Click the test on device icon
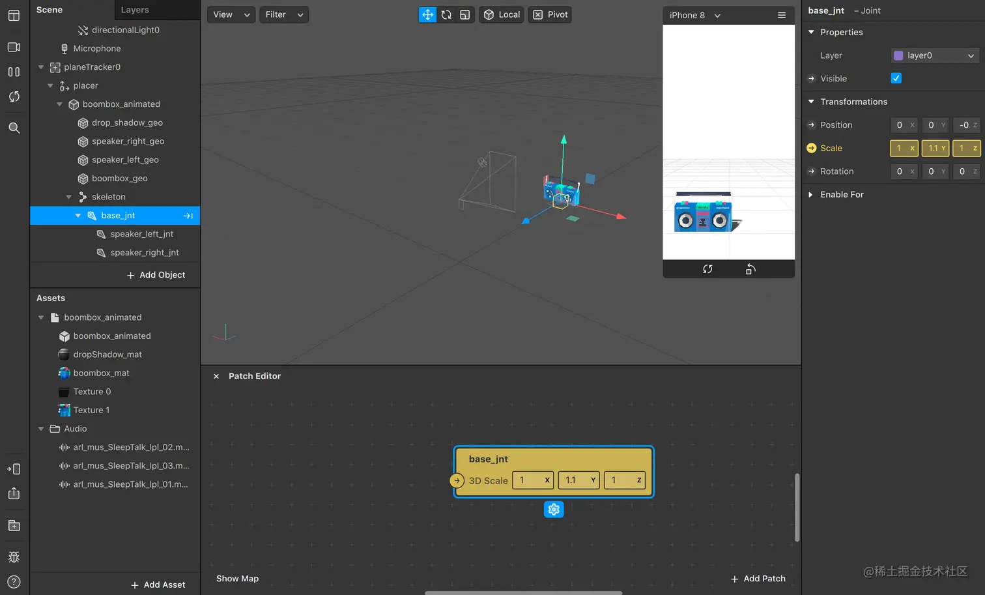Viewport: 985px width, 595px height. 14,469
